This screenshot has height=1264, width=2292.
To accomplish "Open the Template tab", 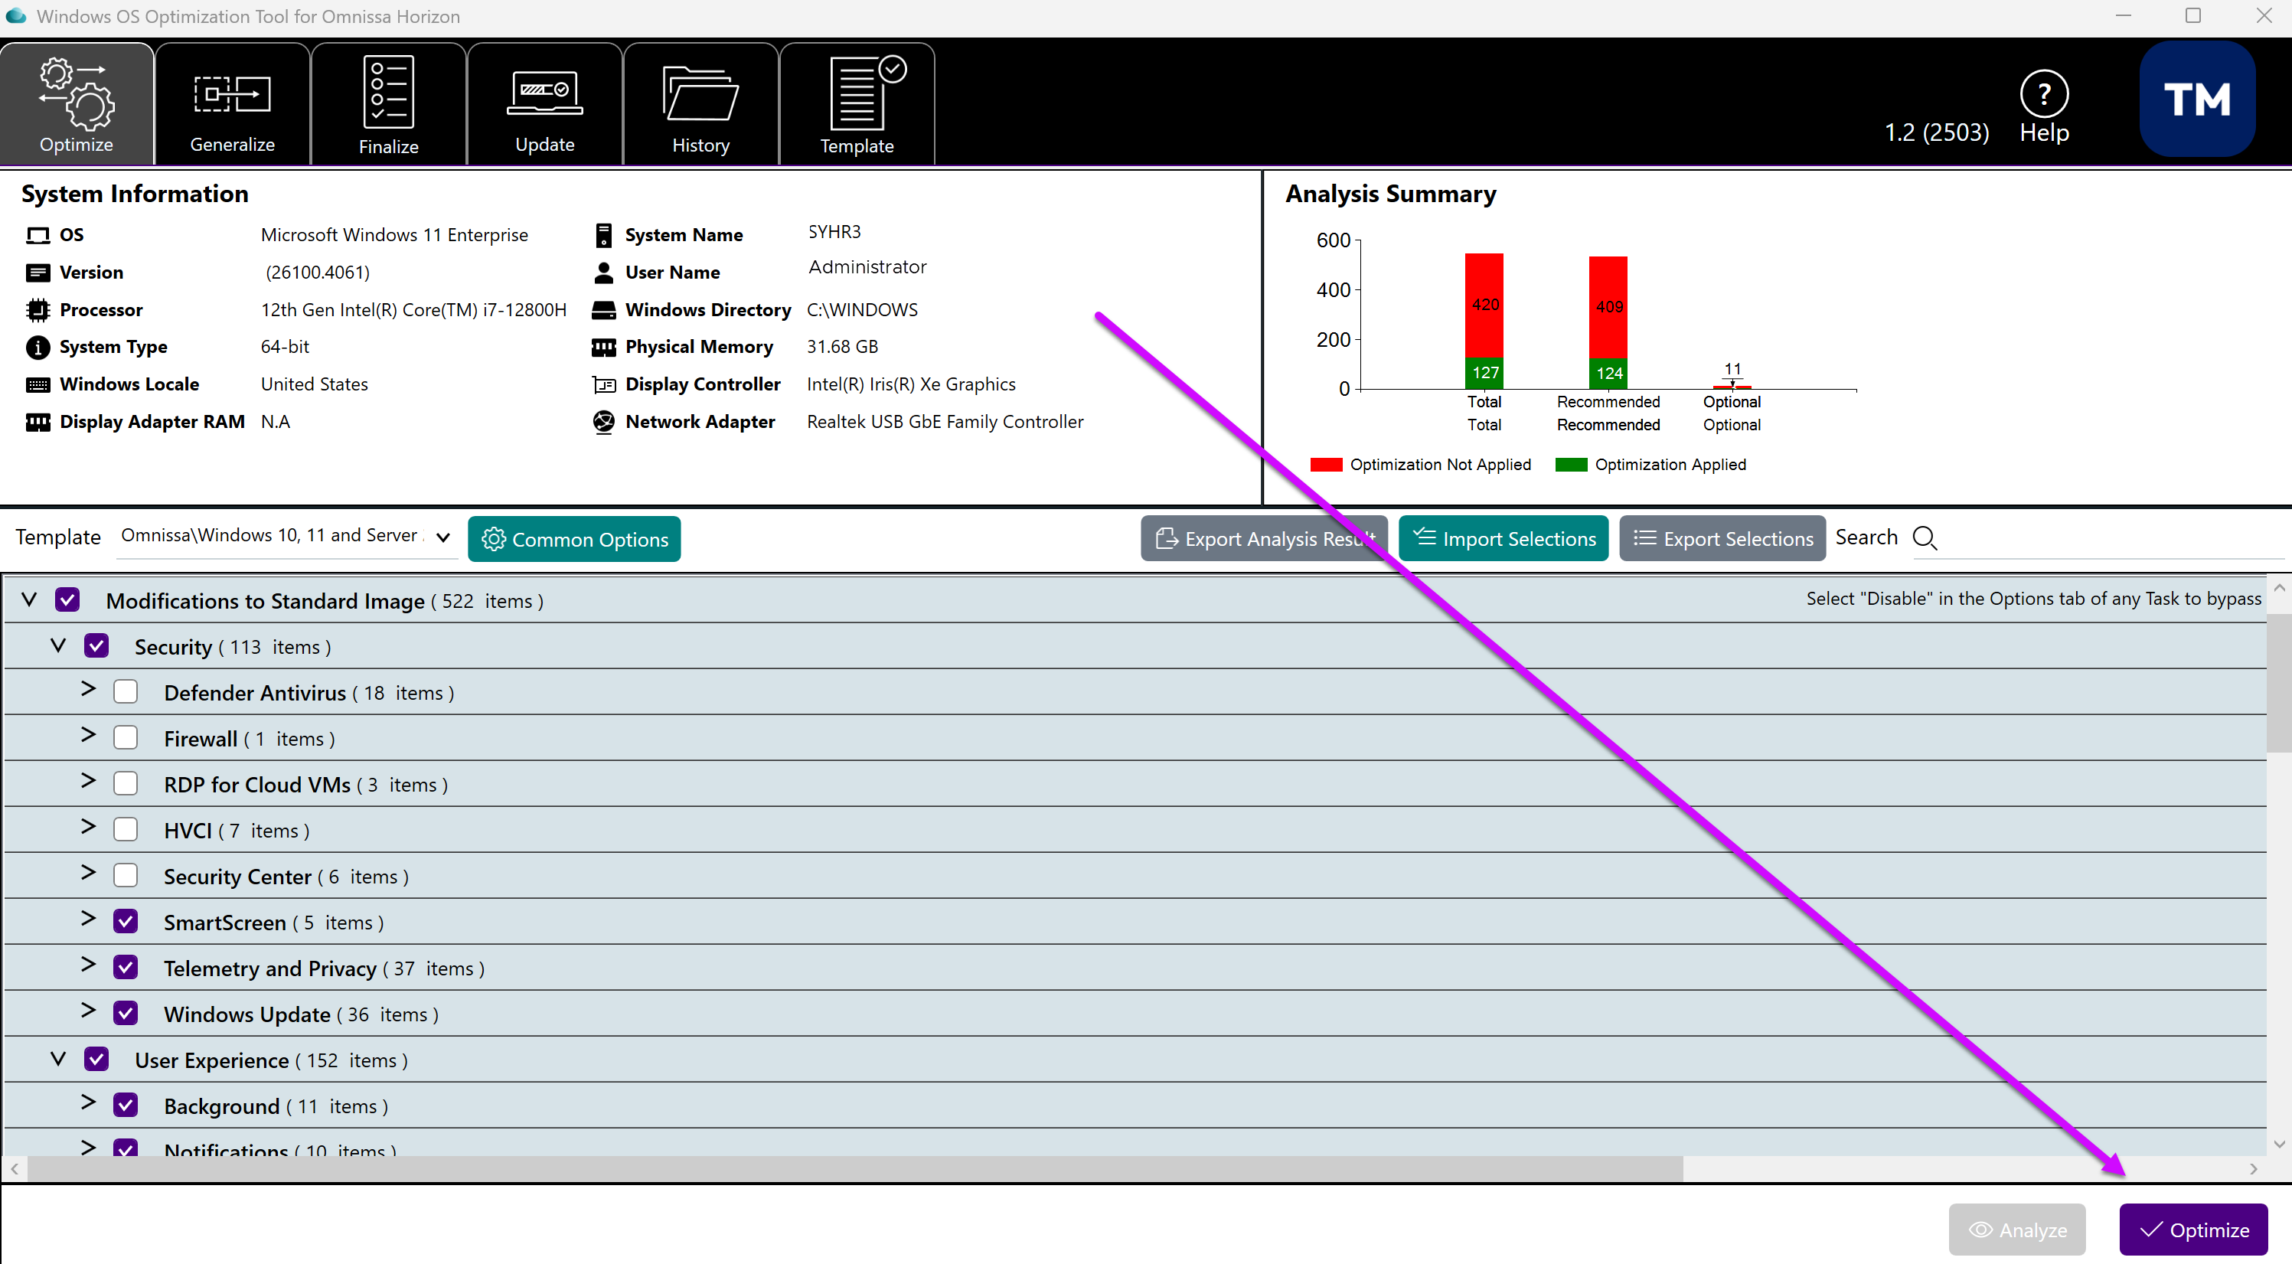I will coord(857,104).
